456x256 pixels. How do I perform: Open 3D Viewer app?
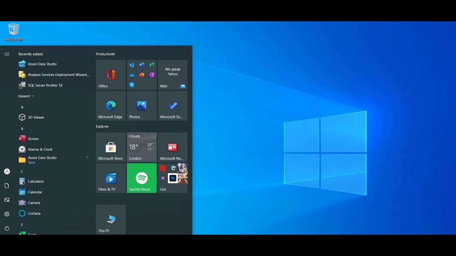53,117
